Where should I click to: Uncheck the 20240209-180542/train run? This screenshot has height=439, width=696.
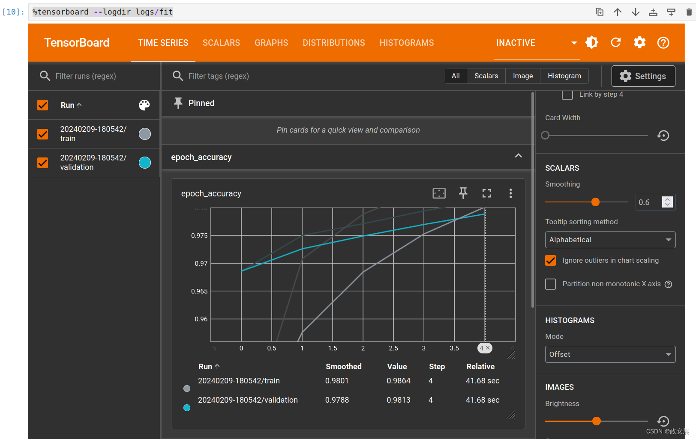click(43, 134)
